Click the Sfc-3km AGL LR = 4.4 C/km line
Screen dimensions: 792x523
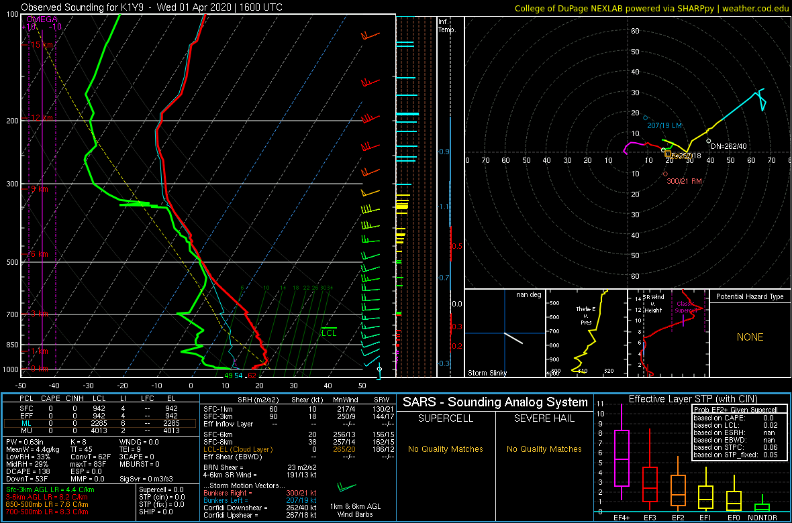click(50, 490)
